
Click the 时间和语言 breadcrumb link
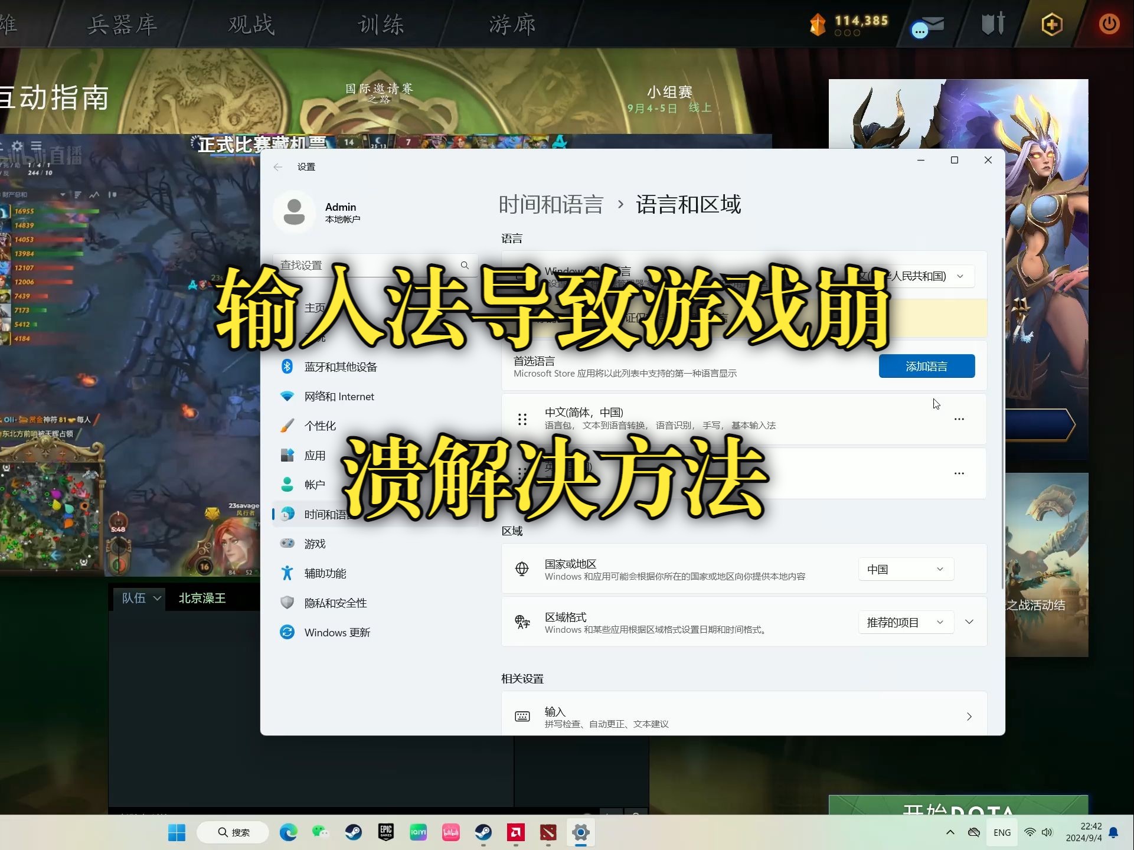(551, 205)
